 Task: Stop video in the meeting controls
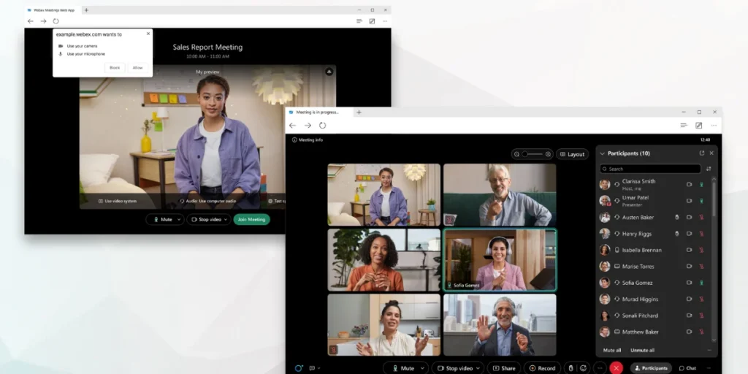point(455,368)
